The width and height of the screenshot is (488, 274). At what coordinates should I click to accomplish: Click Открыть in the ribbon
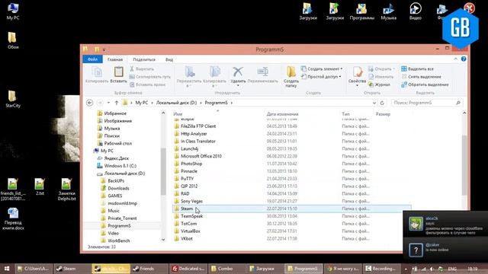click(381, 69)
